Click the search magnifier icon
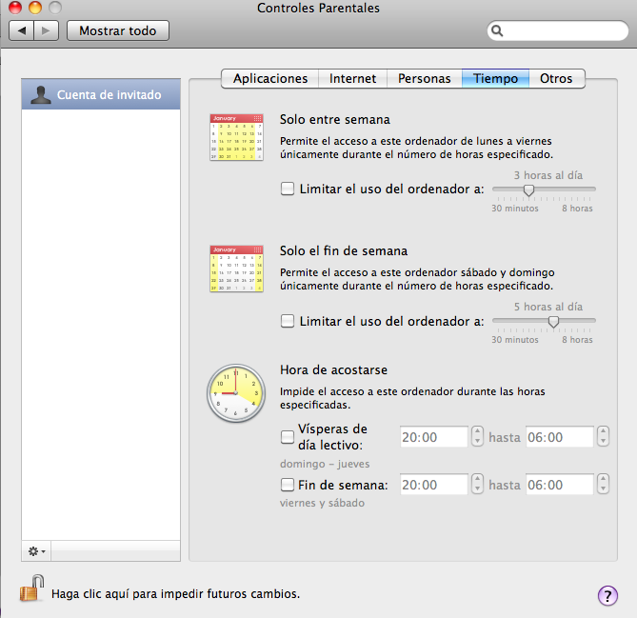Viewport: 637px width, 618px height. click(498, 31)
